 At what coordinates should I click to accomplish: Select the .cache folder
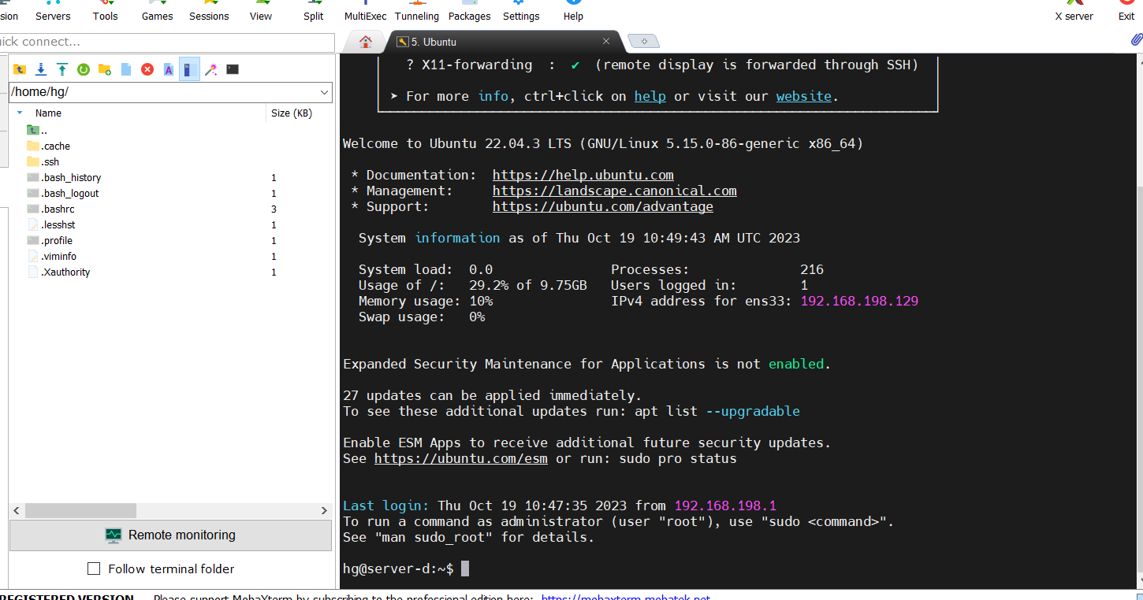[48, 146]
